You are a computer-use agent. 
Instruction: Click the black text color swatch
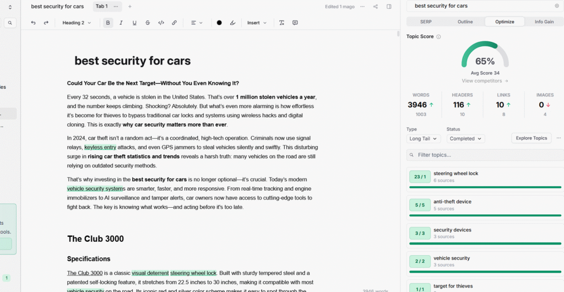[x=219, y=23]
